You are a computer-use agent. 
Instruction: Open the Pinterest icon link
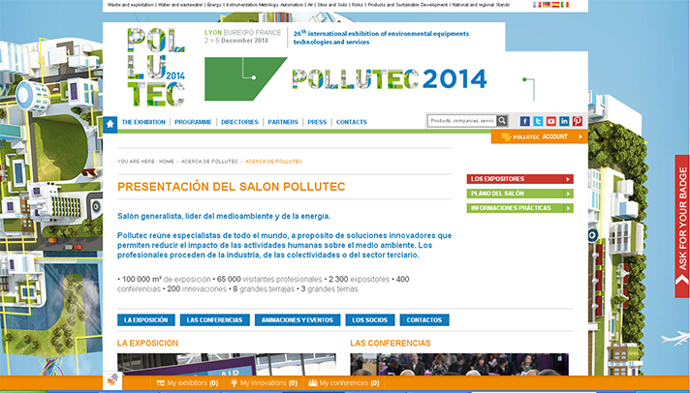tap(578, 121)
